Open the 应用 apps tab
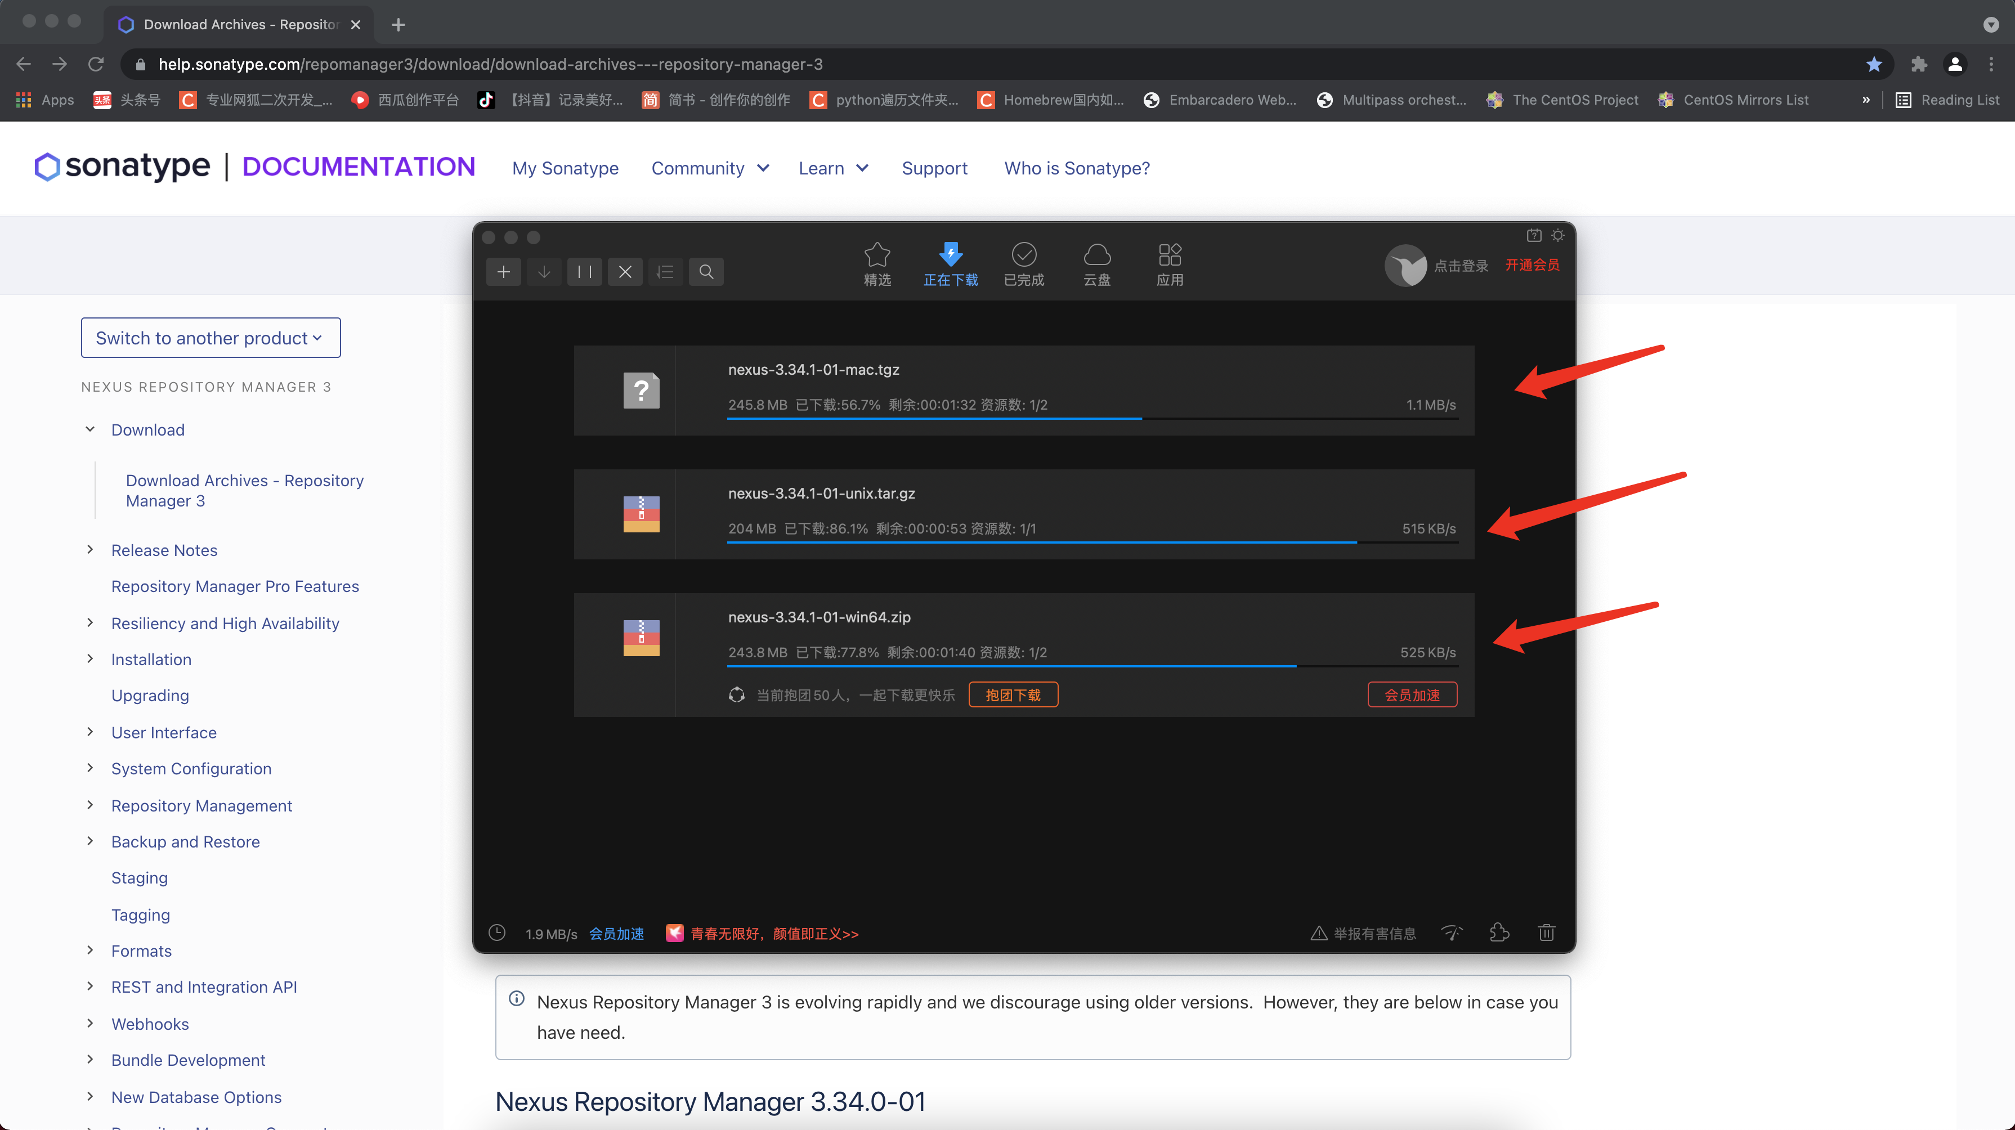2015x1130 pixels. 1170,264
